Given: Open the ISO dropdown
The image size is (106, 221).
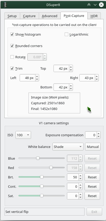Looking at the screenshot, I should (x=23, y=135).
